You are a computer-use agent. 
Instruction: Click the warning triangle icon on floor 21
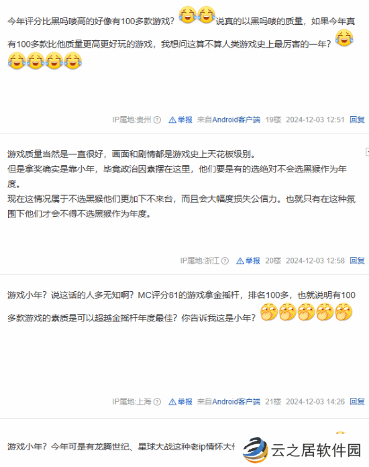coord(172,402)
